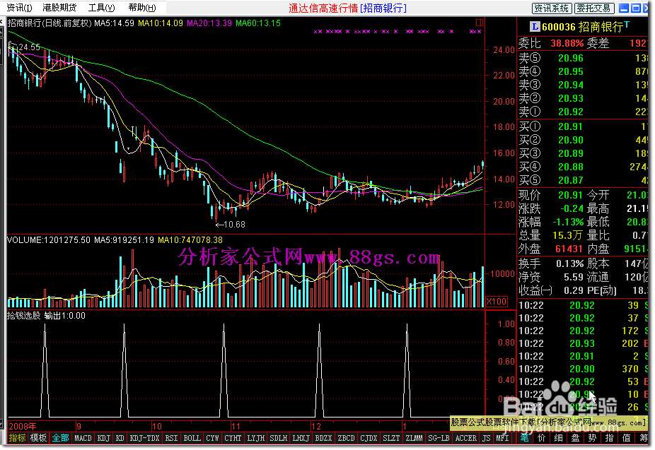Select the 指 tab in quote panel
655x450 pixels.
610,438
